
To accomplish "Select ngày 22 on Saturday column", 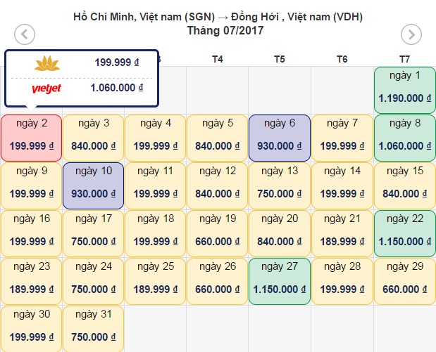I will (404, 231).
